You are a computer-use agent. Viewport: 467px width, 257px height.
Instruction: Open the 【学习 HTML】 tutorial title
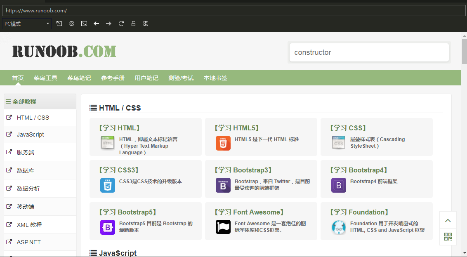(x=119, y=128)
